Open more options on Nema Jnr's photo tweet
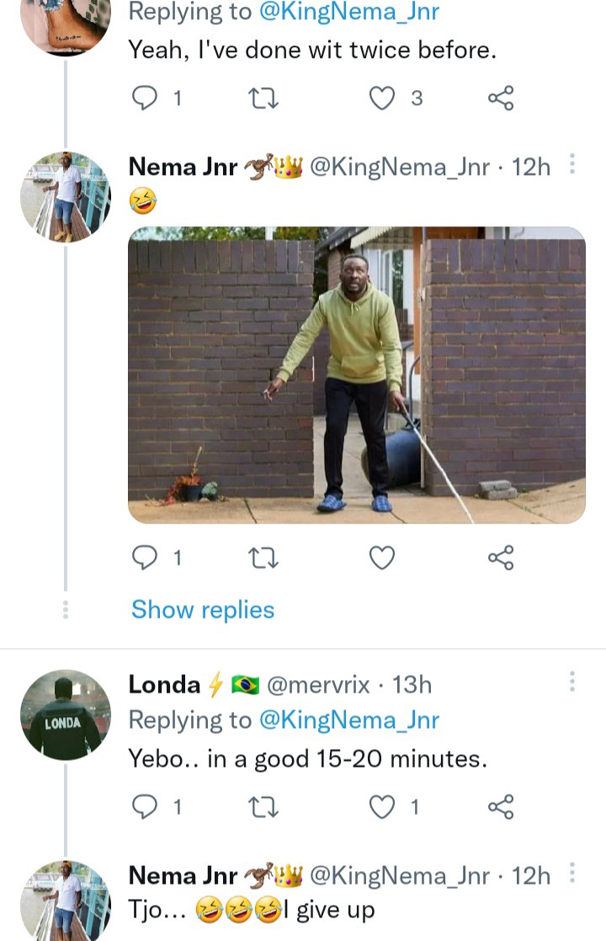Image resolution: width=606 pixels, height=941 pixels. 571,164
